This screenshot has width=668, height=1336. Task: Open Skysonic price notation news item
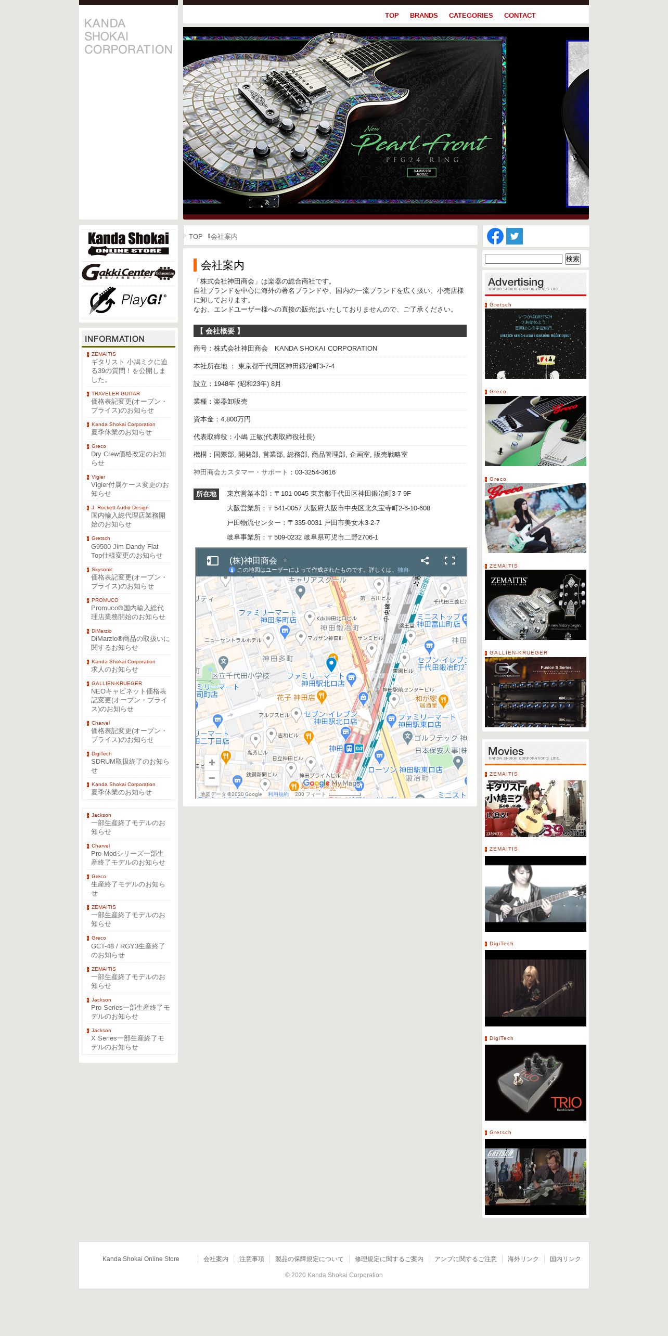pyautogui.click(x=129, y=582)
